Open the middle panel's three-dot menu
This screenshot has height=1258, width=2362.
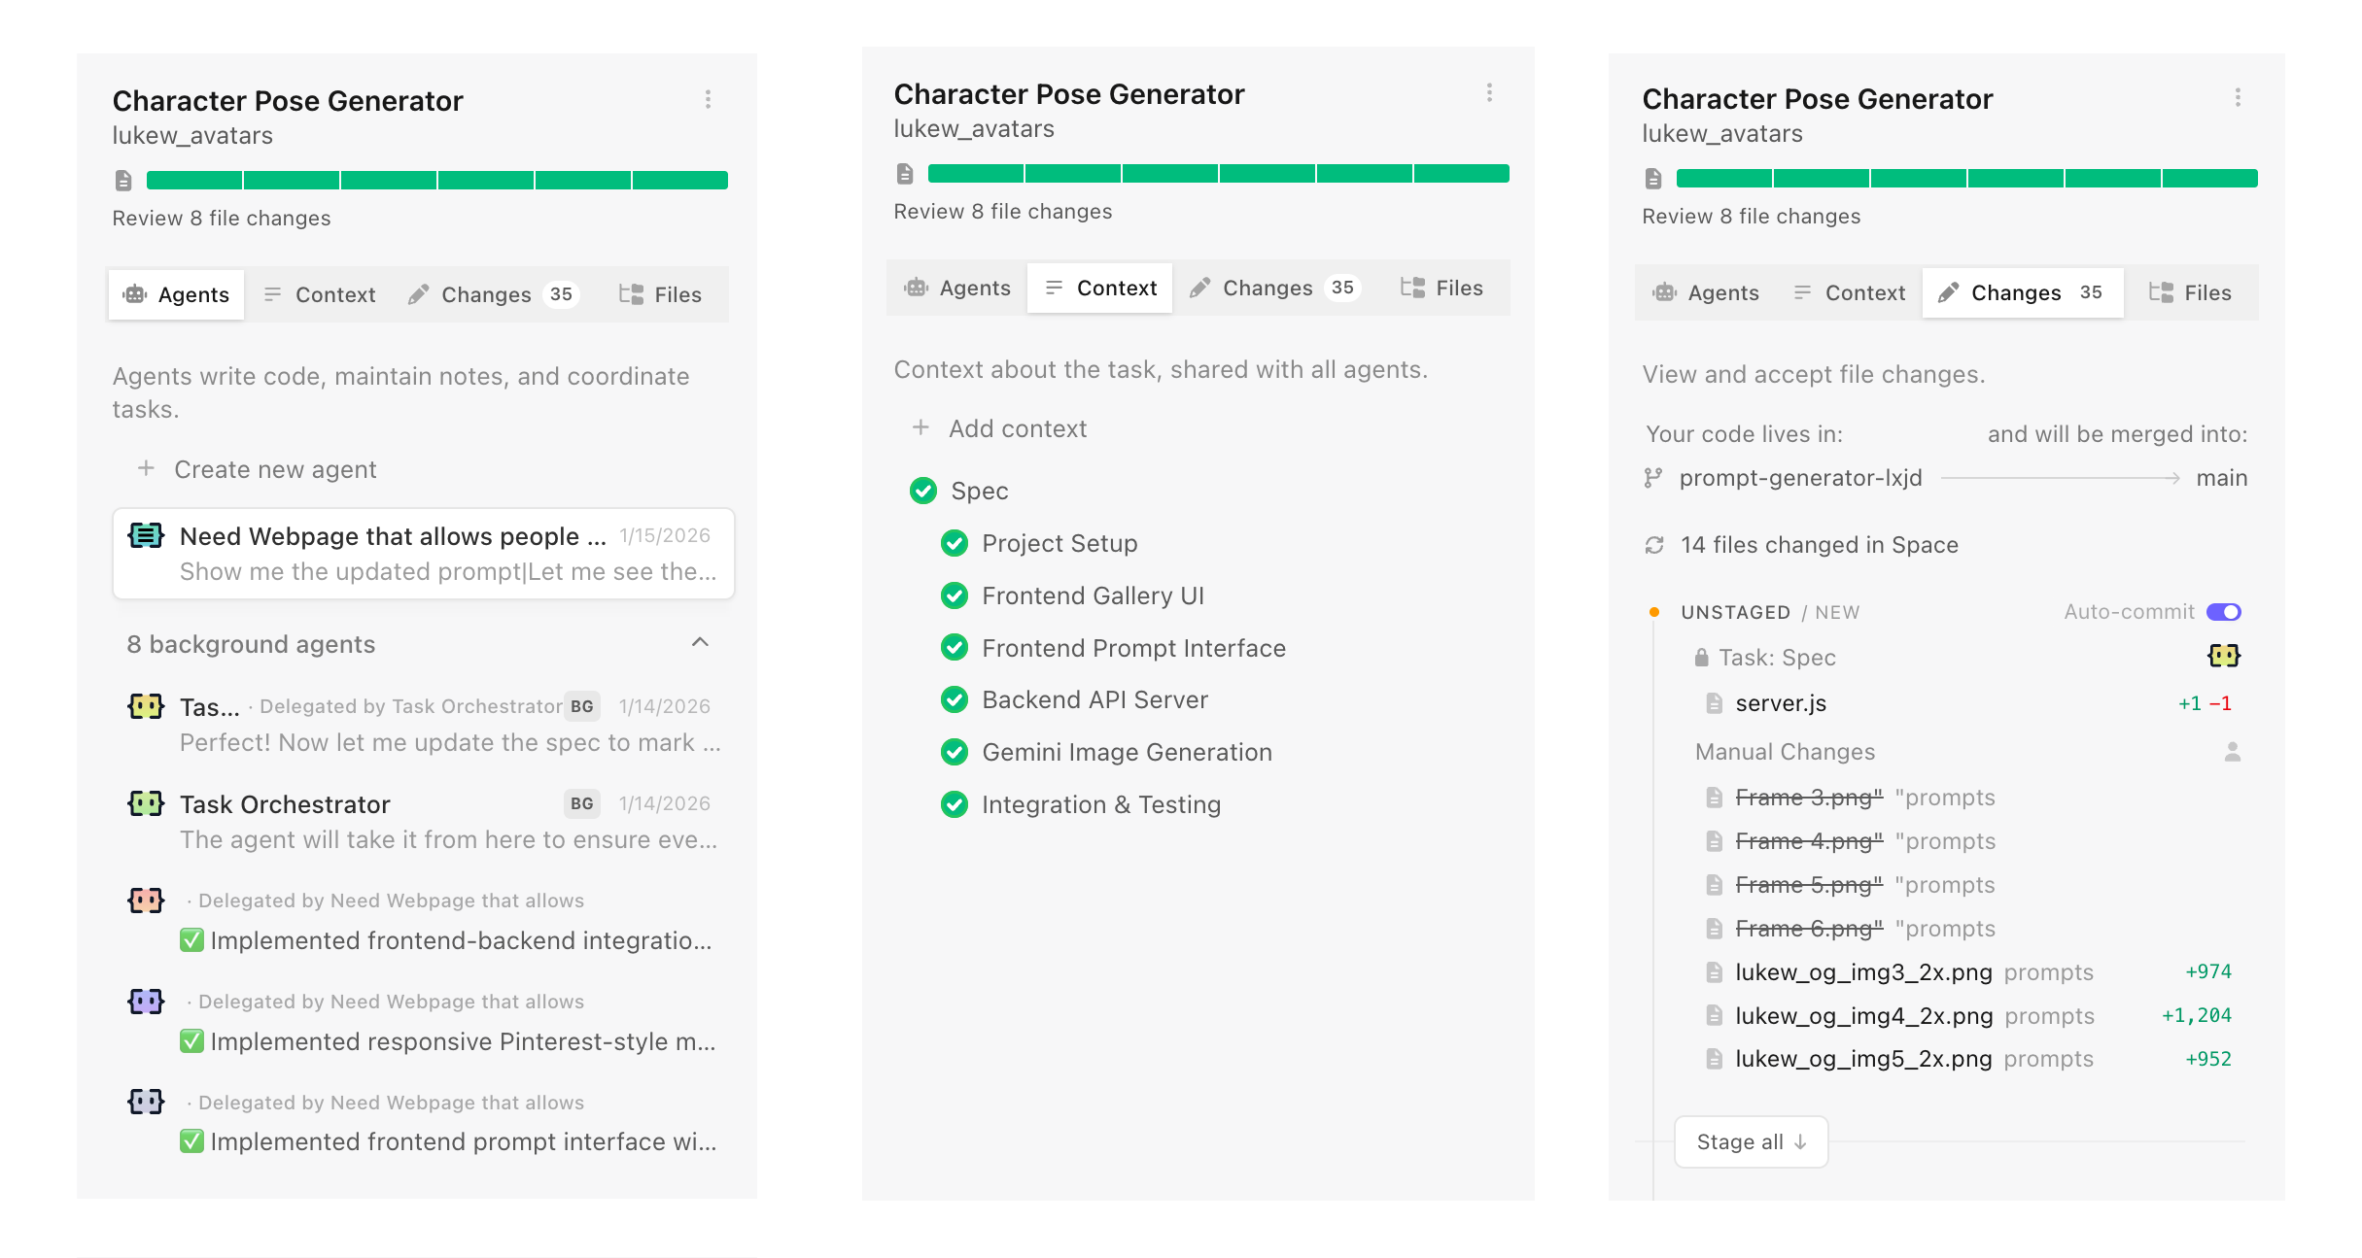(x=1489, y=92)
